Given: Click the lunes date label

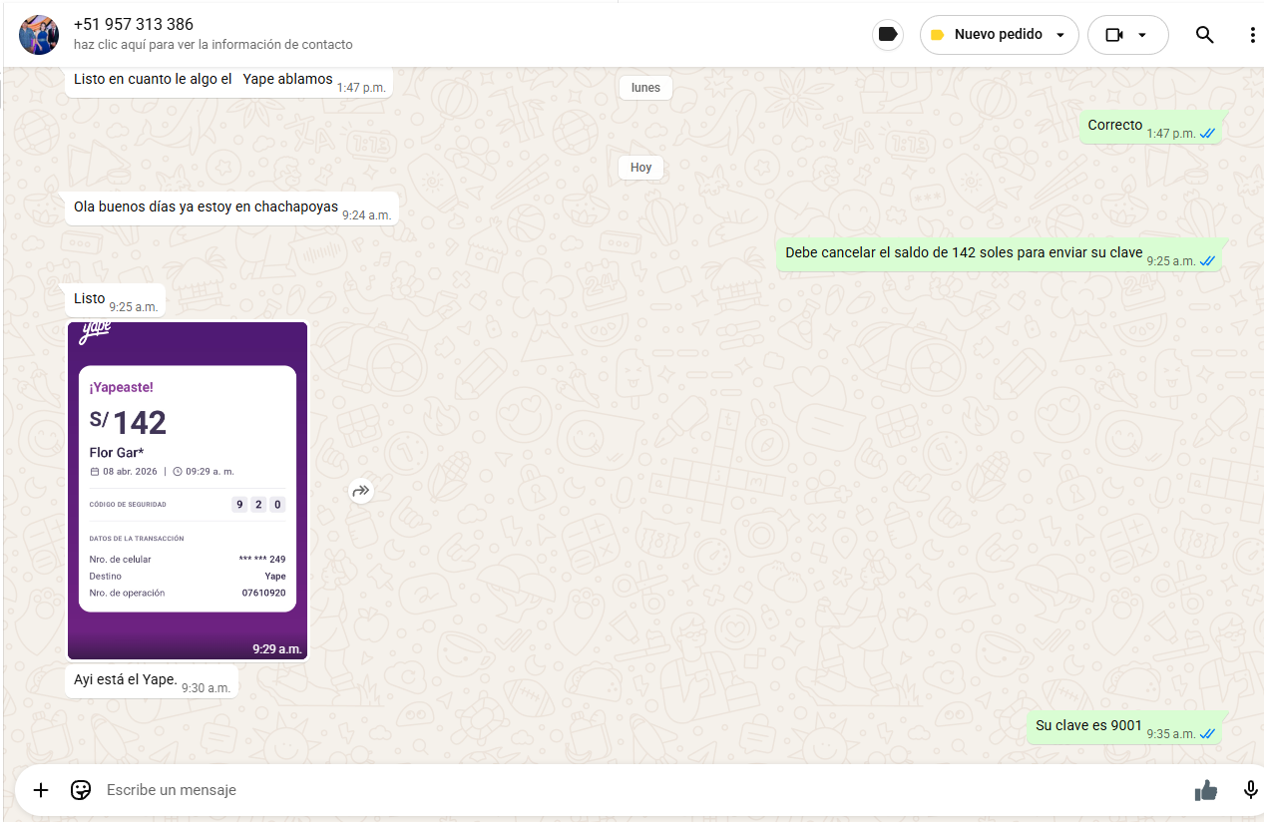Looking at the screenshot, I should click(x=645, y=88).
